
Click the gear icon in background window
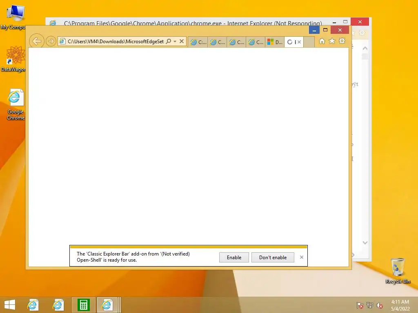point(362,33)
